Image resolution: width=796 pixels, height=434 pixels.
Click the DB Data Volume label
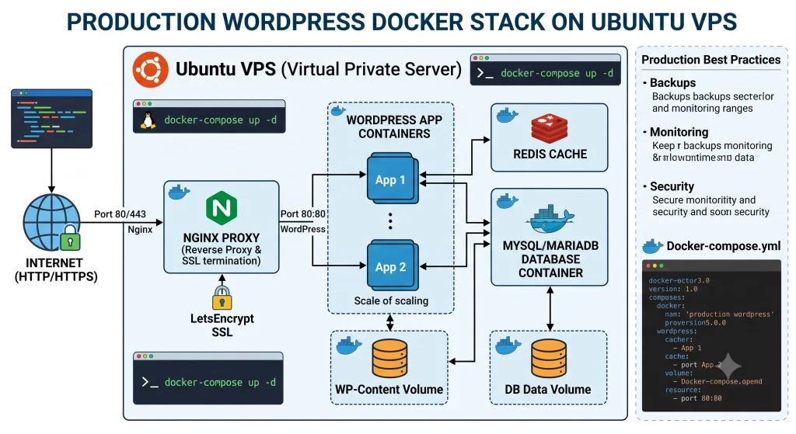tap(548, 390)
